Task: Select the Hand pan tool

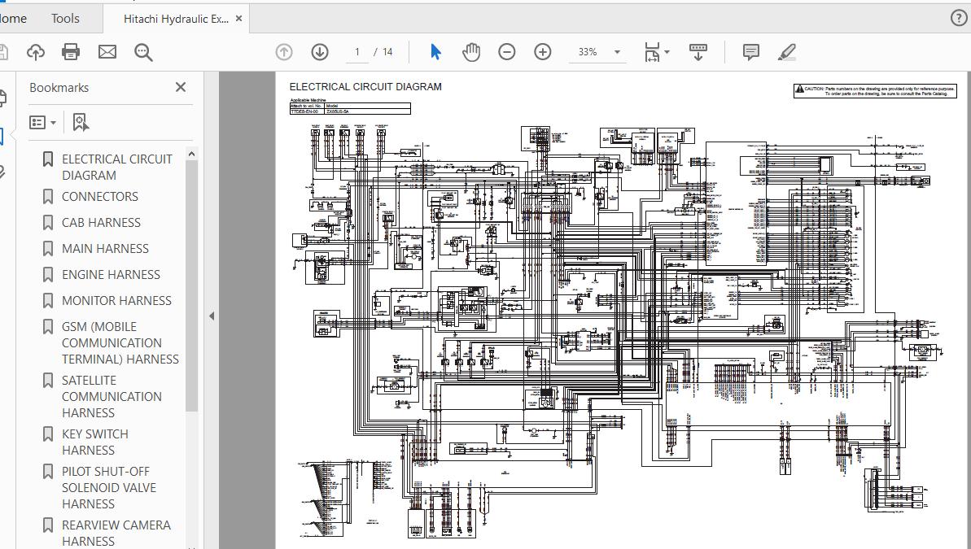Action: (x=471, y=52)
